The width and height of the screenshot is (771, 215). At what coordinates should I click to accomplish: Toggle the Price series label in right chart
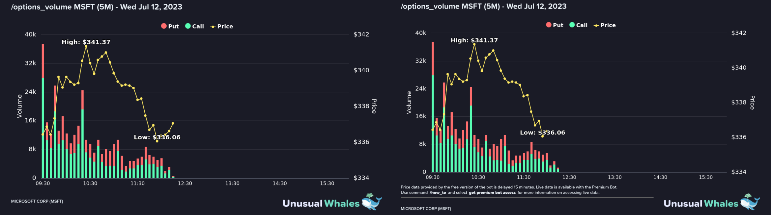click(608, 25)
